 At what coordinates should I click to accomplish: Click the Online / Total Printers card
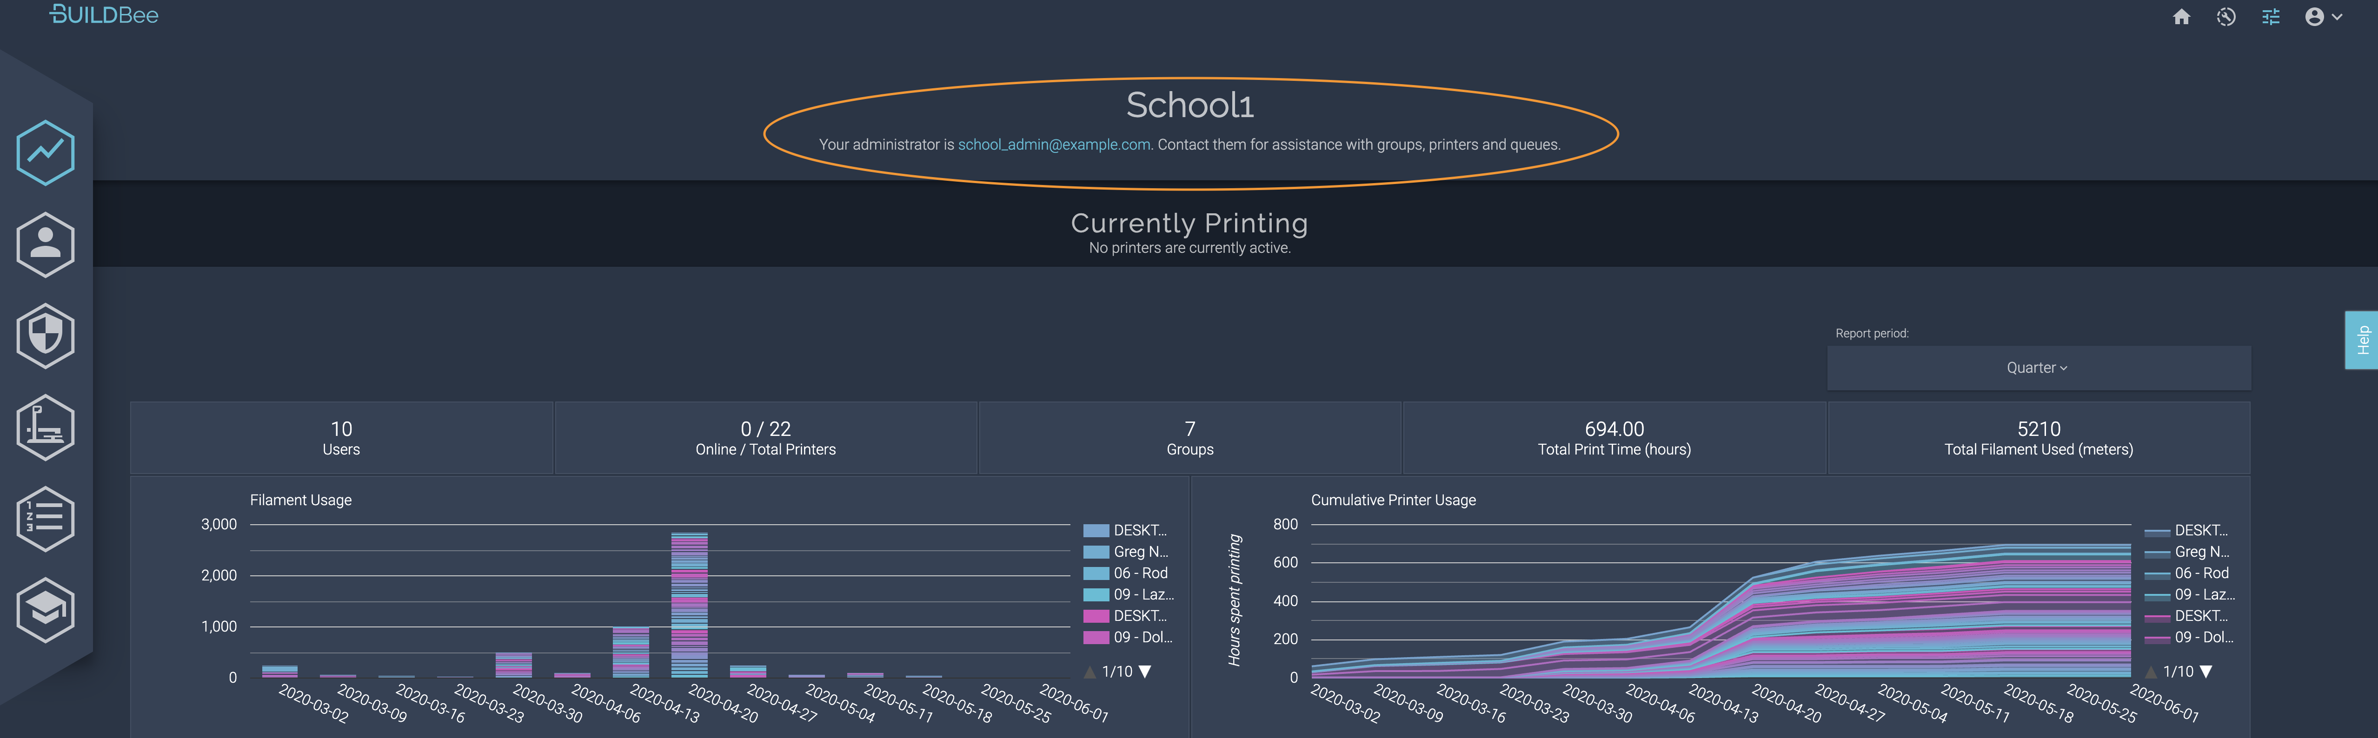pyautogui.click(x=765, y=438)
